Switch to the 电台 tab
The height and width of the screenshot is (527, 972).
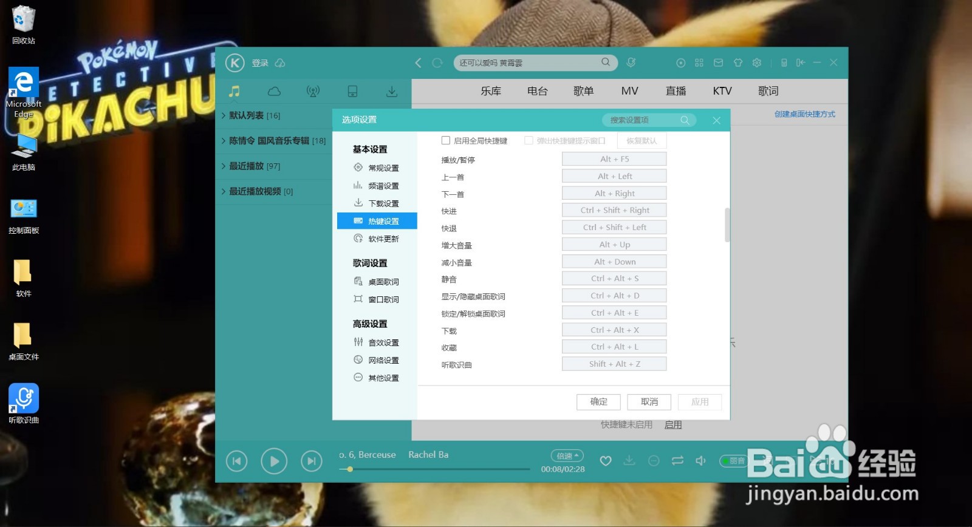click(537, 91)
